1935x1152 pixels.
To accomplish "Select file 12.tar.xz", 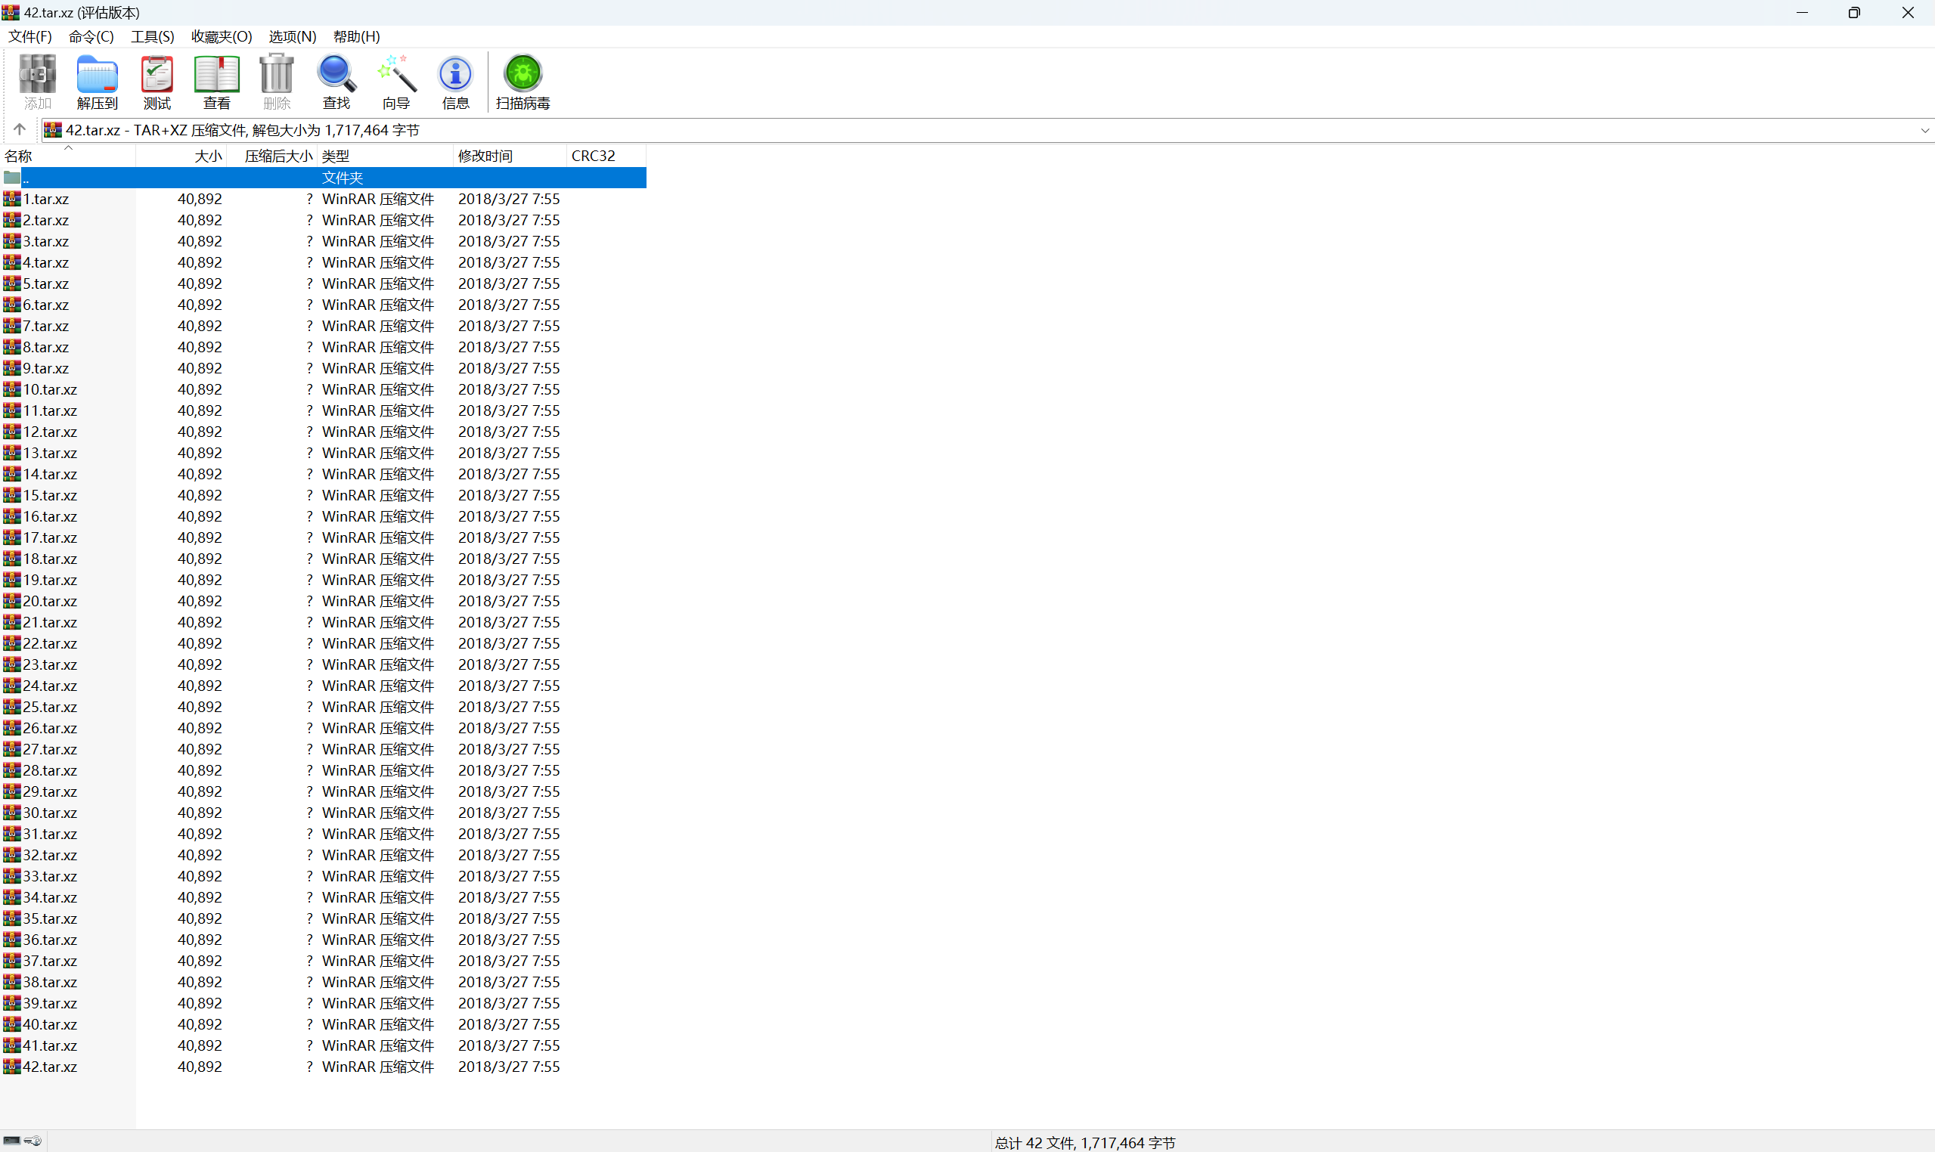I will (50, 432).
